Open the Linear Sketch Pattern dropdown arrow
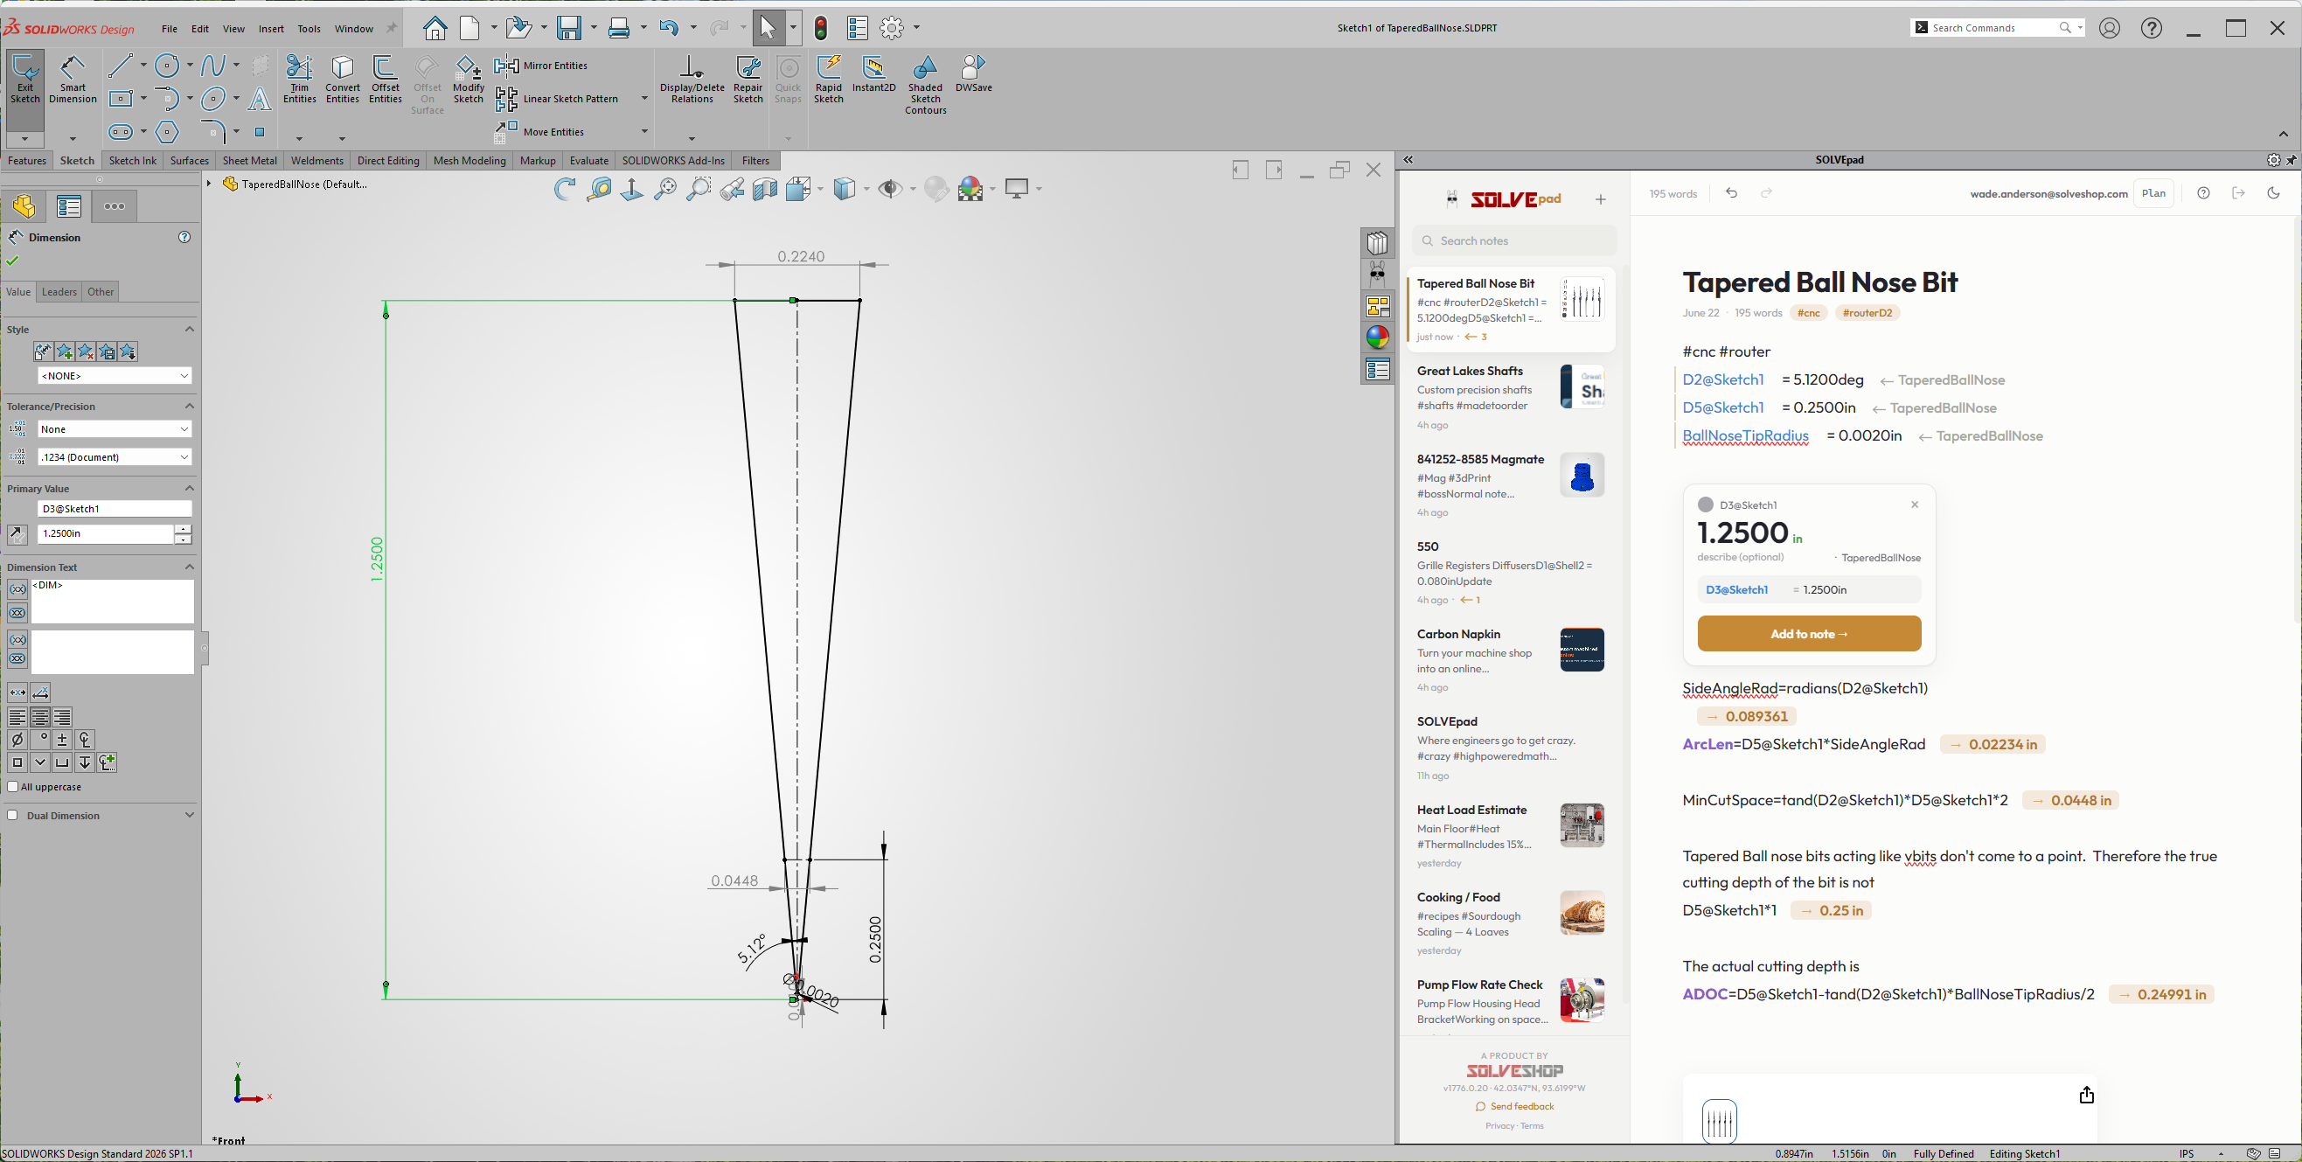Screen dimensions: 2302x1162 (x=644, y=98)
